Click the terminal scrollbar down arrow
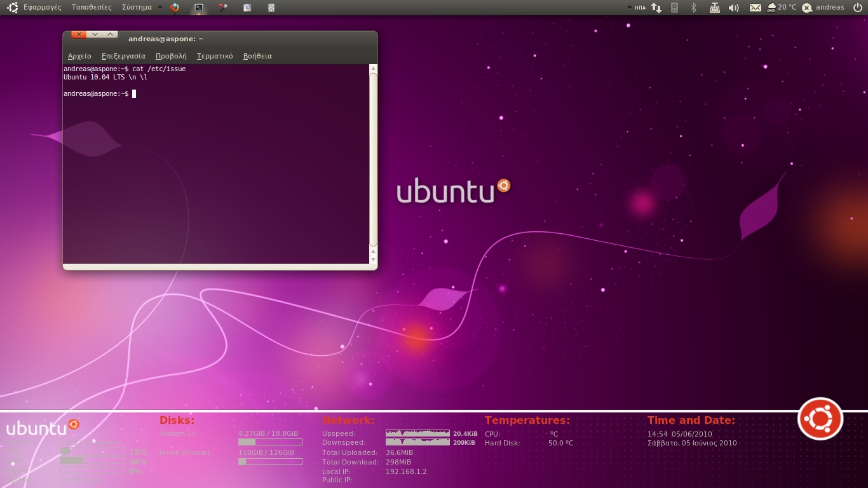868x488 pixels. [374, 259]
